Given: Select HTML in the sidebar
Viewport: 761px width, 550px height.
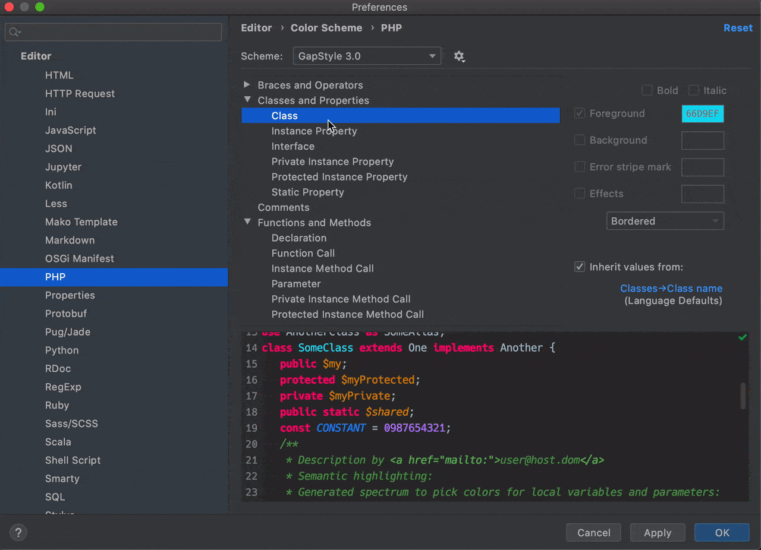Looking at the screenshot, I should coord(59,75).
